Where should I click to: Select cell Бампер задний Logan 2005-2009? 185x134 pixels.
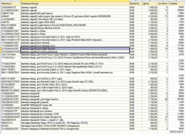(75, 22)
